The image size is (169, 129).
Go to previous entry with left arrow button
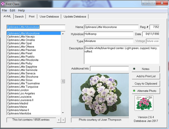[x=59, y=120]
